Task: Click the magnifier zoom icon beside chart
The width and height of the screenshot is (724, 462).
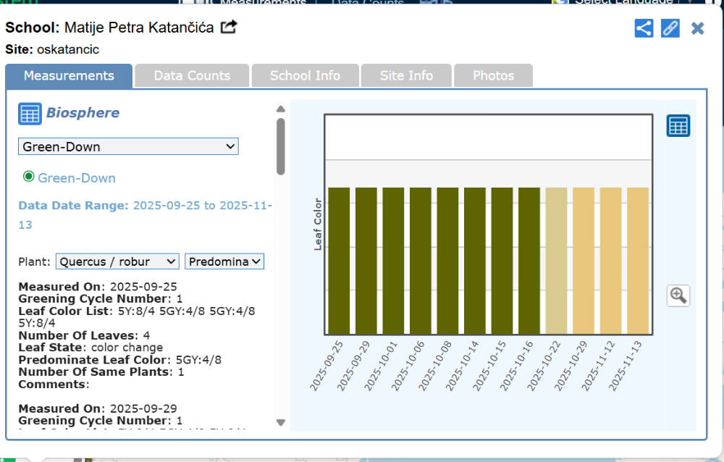Action: 678,295
